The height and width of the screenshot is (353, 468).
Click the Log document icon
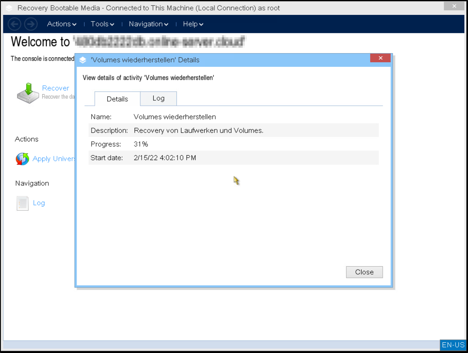[22, 203]
